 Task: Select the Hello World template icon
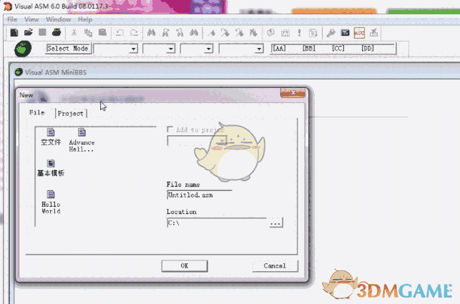51,202
